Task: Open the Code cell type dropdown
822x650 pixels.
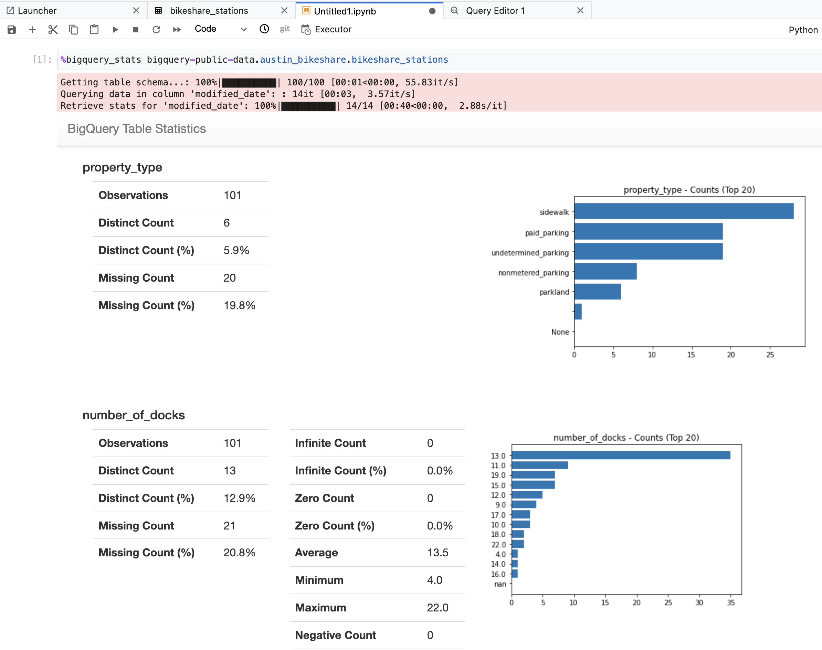Action: pos(205,29)
